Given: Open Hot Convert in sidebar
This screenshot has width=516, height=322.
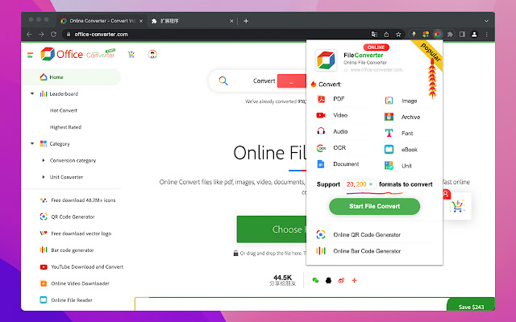Looking at the screenshot, I should (64, 110).
